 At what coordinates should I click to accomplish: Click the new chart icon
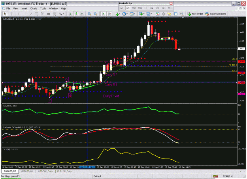pos(141,14)
